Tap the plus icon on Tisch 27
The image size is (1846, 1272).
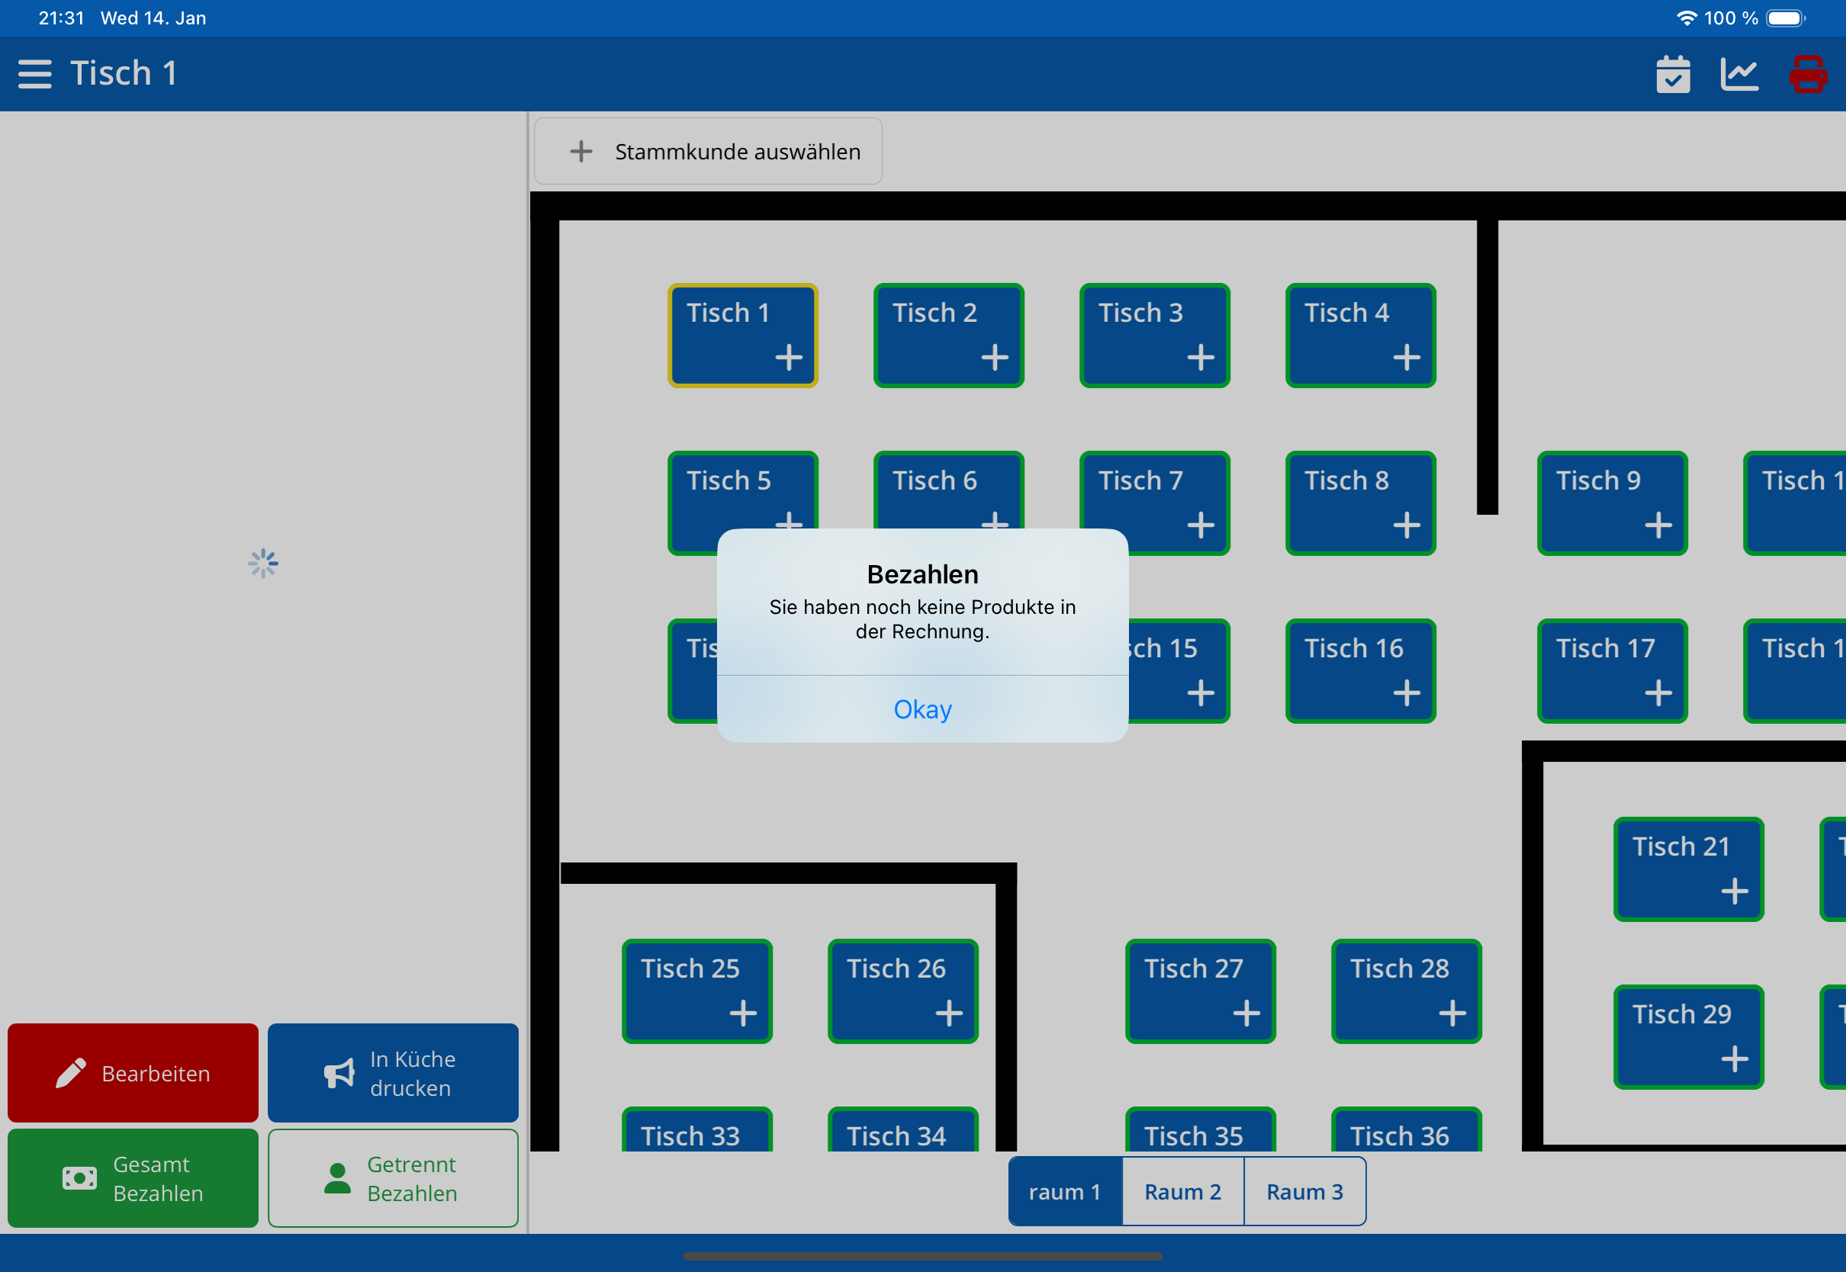(x=1246, y=1013)
